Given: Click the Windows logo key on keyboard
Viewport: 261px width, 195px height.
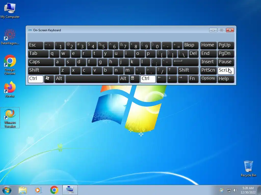Looking at the screenshot, I should coord(49,79).
